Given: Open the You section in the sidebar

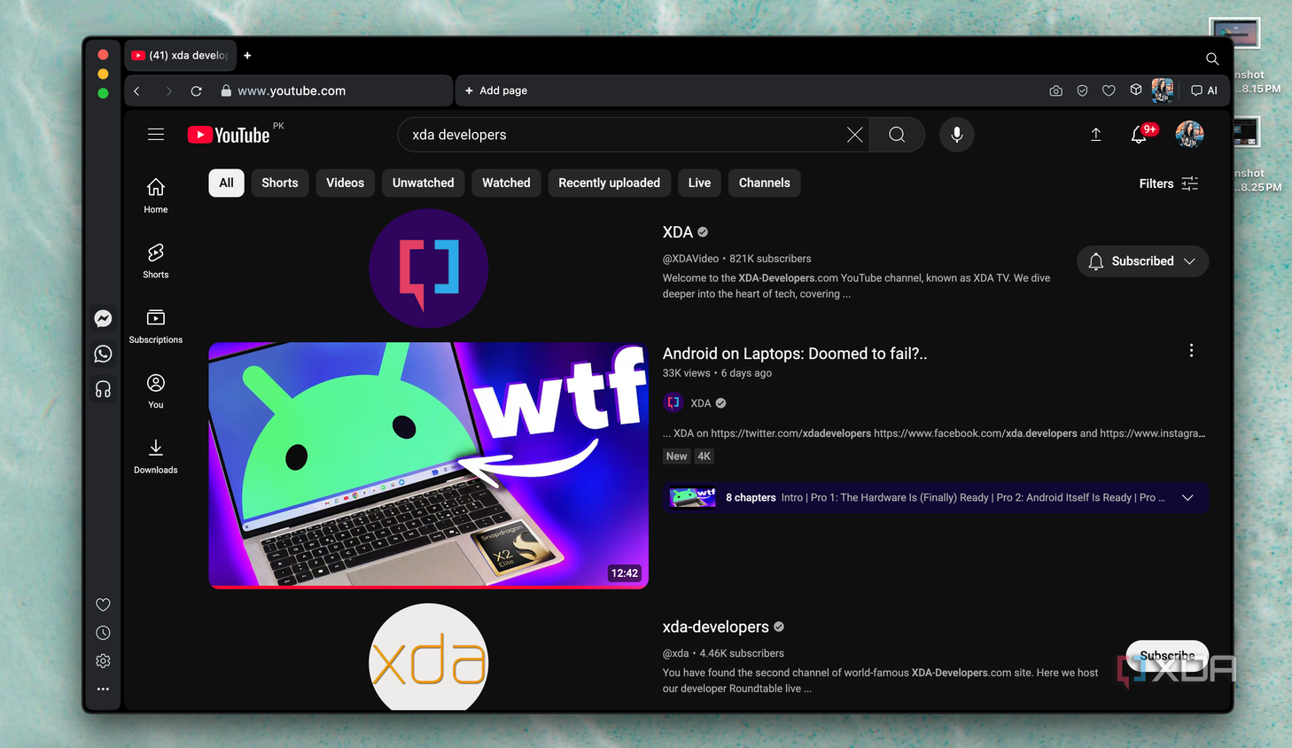Looking at the screenshot, I should 156,391.
